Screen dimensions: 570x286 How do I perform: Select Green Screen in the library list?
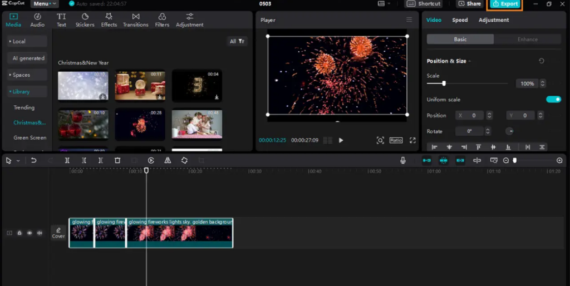pyautogui.click(x=30, y=138)
